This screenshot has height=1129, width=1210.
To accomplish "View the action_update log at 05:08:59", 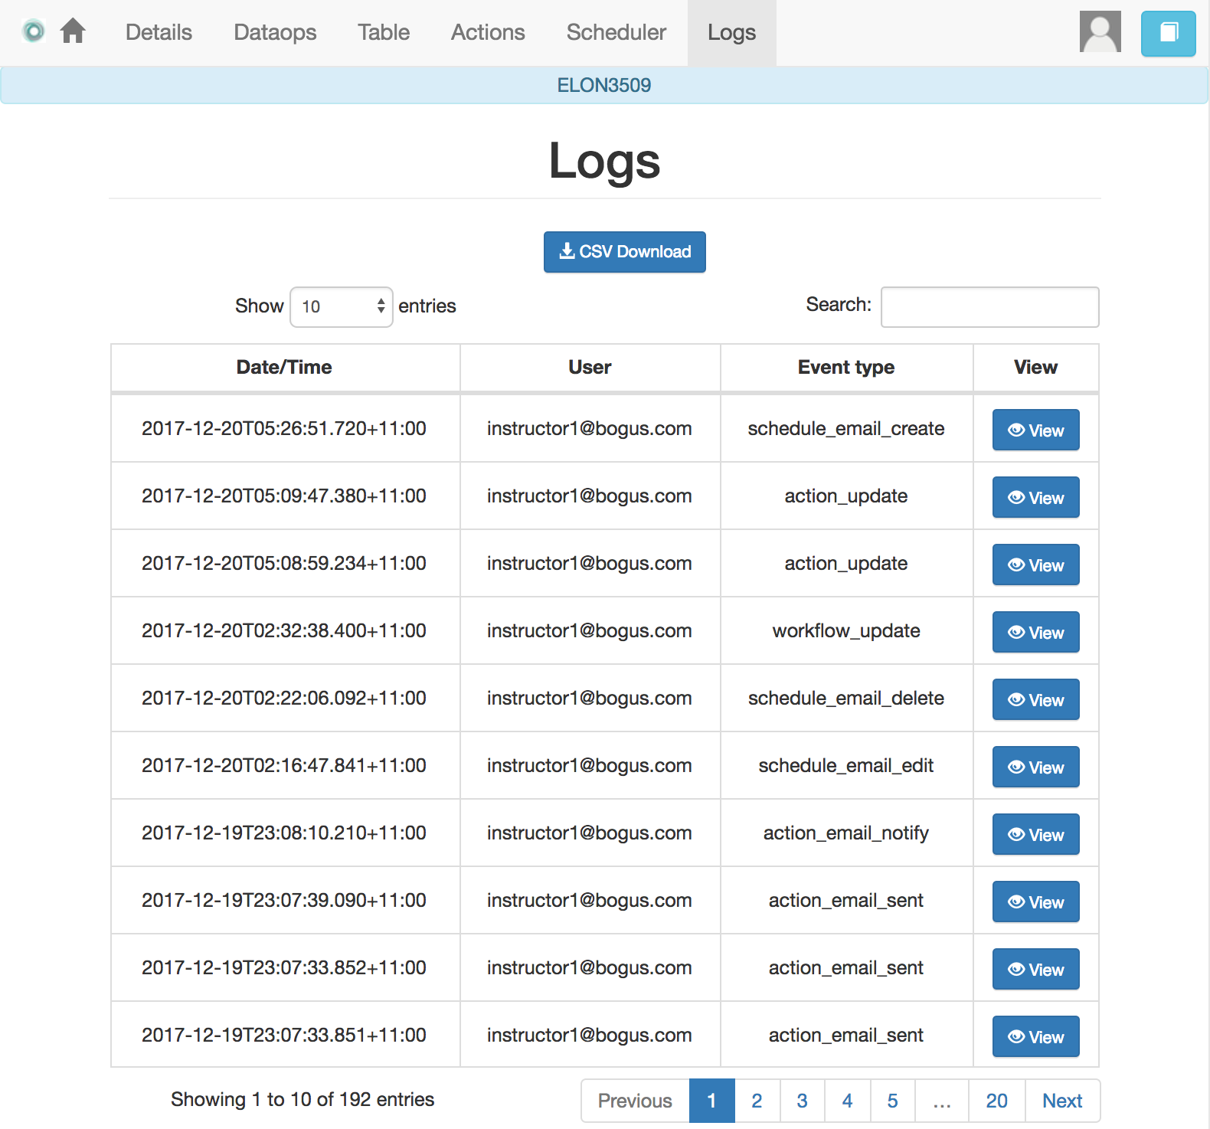I will (1036, 564).
